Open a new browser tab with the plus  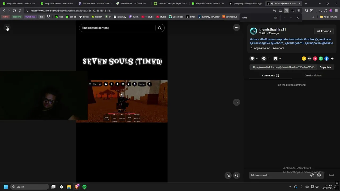tap(306, 3)
